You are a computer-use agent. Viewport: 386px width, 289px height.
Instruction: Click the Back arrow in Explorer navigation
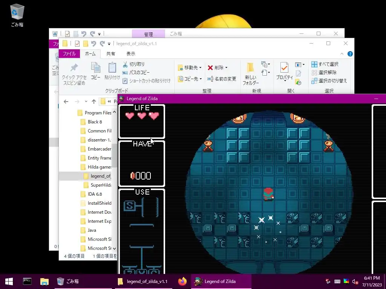click(66, 102)
